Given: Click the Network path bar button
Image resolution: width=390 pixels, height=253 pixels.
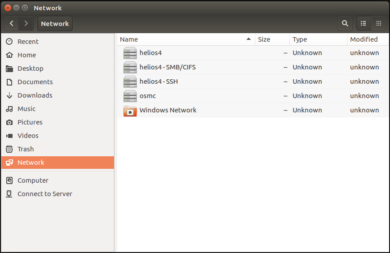Looking at the screenshot, I should [55, 24].
